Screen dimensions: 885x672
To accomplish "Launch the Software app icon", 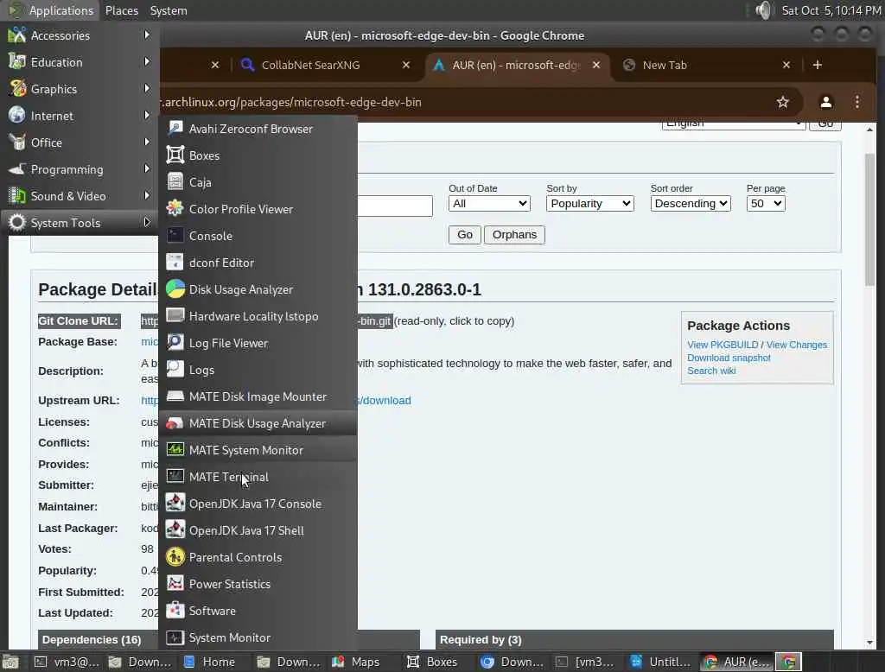I will point(175,611).
